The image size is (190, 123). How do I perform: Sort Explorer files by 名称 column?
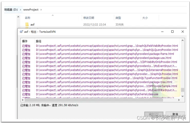[x=28, y=18]
